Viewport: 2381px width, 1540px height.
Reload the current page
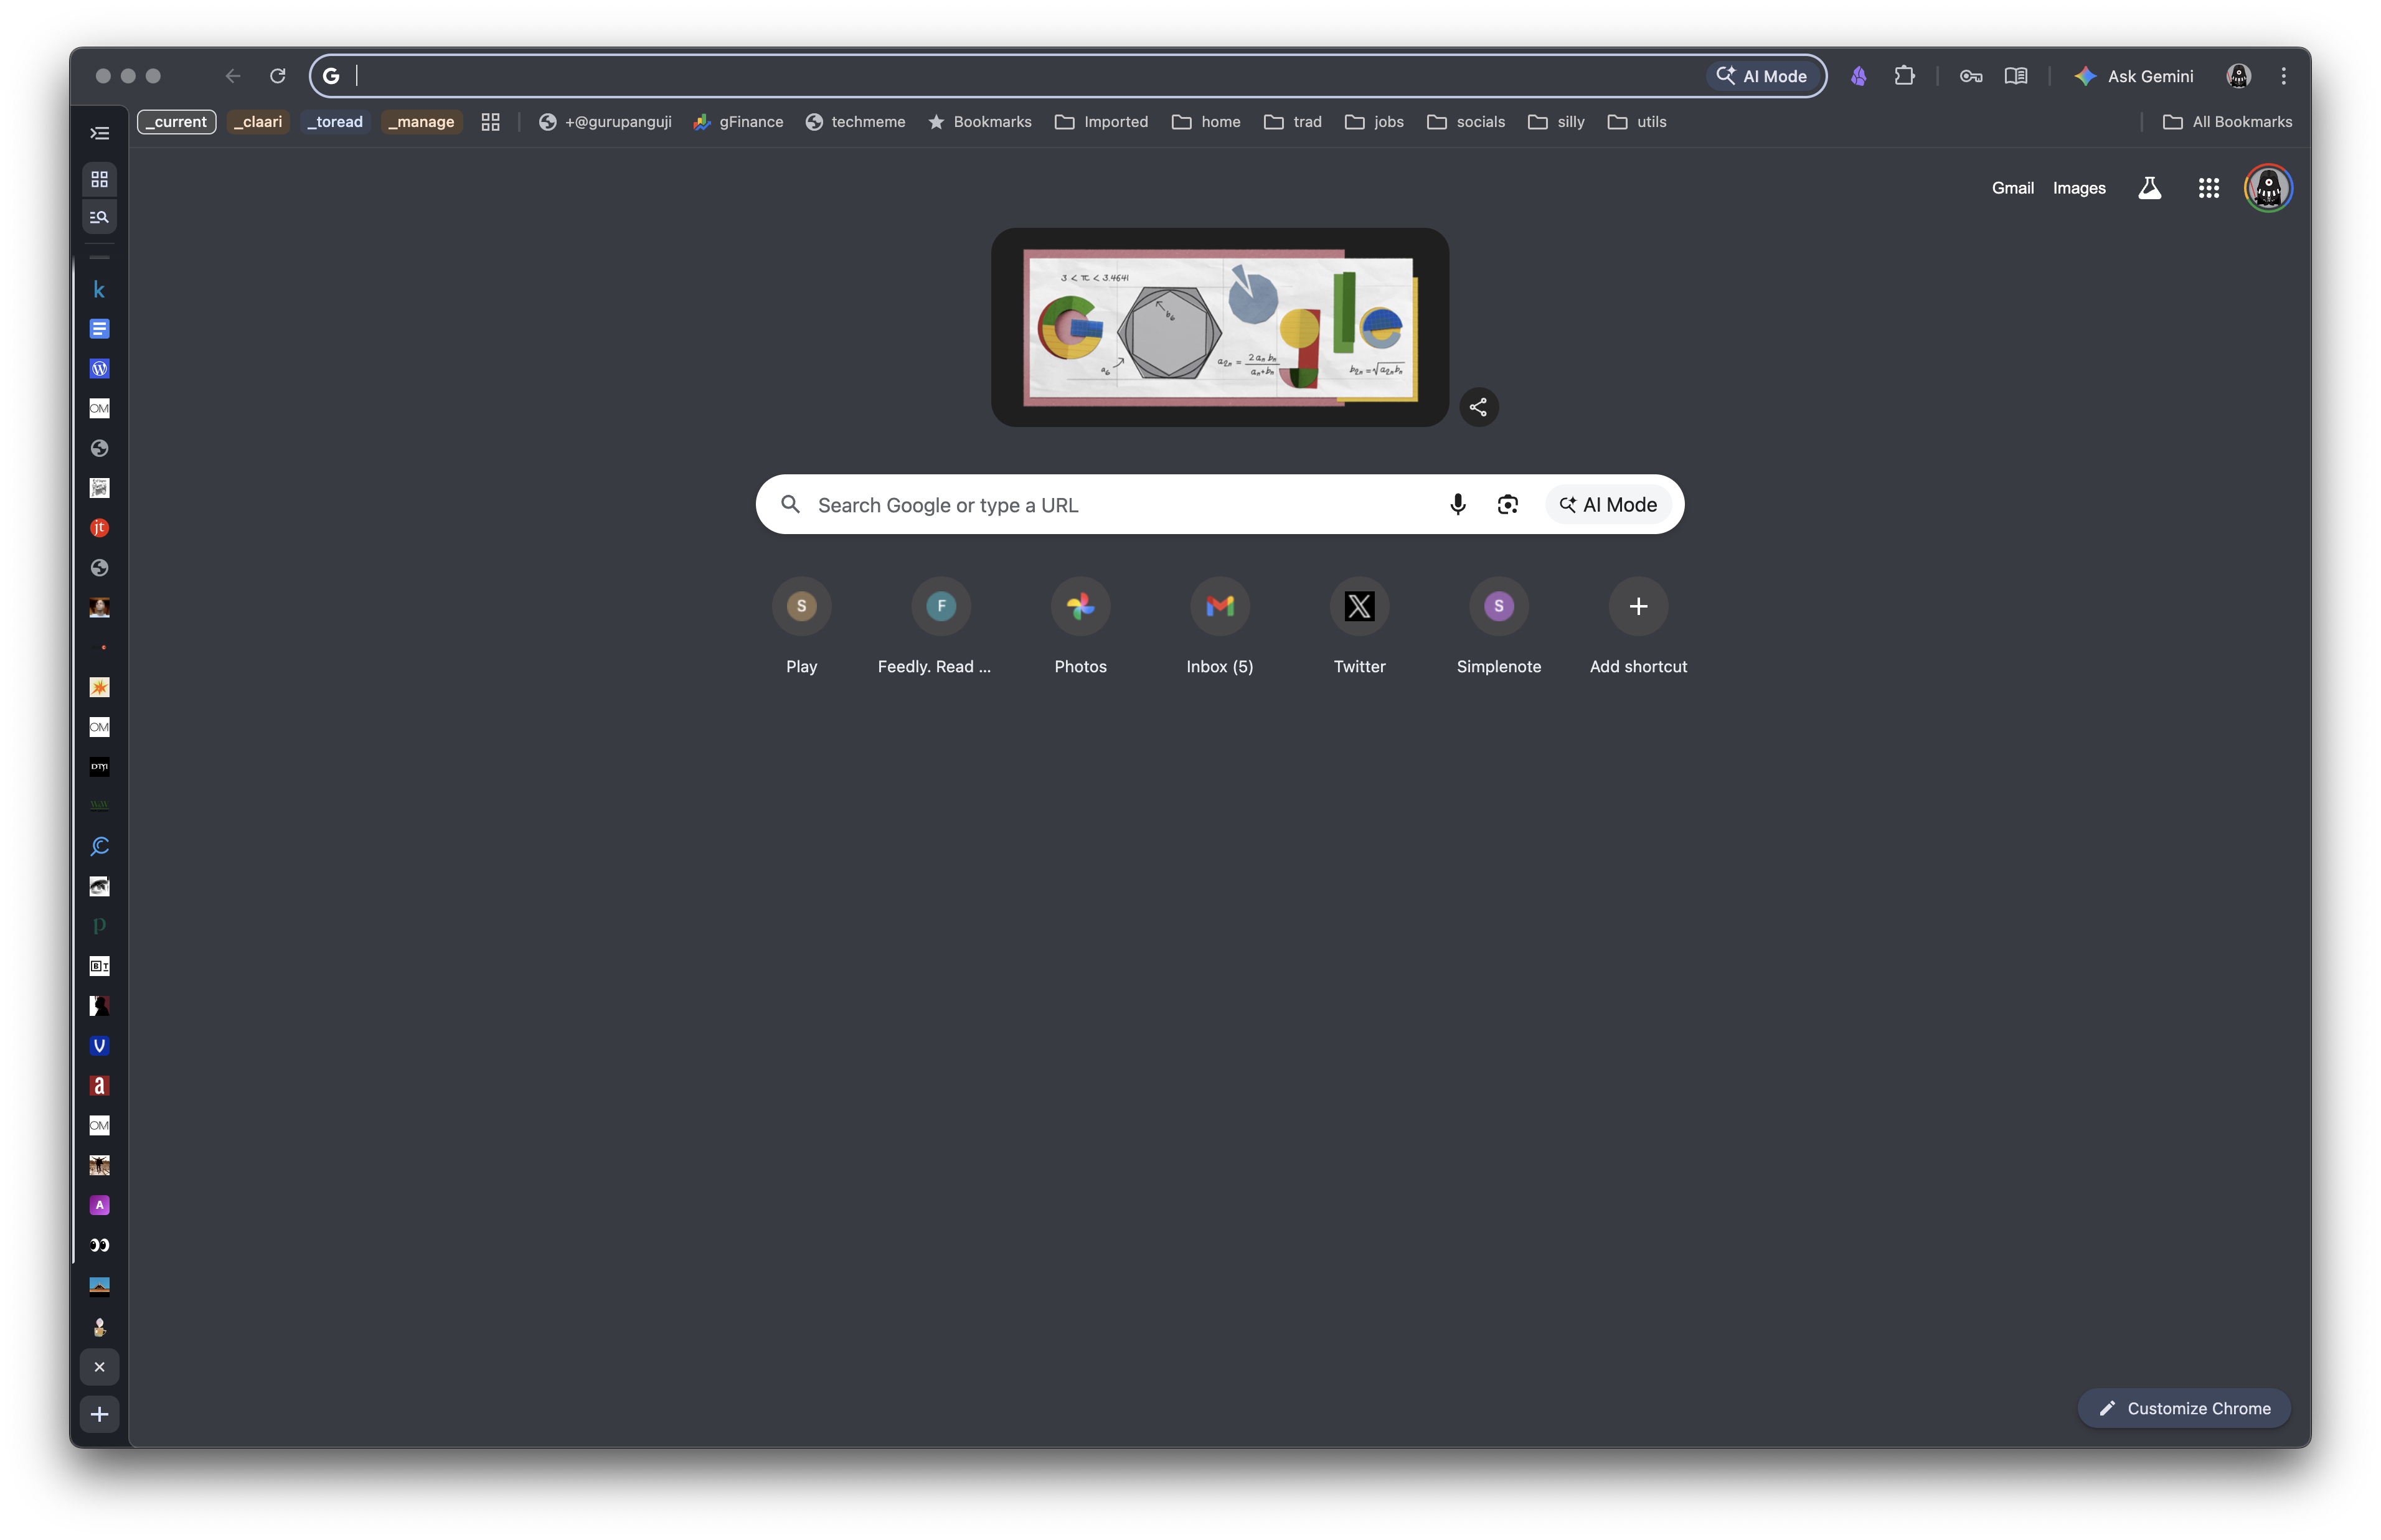pos(278,76)
